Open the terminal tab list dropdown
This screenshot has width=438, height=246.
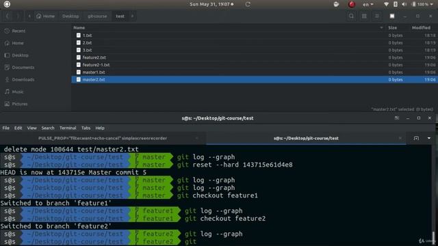pyautogui.click(x=429, y=138)
